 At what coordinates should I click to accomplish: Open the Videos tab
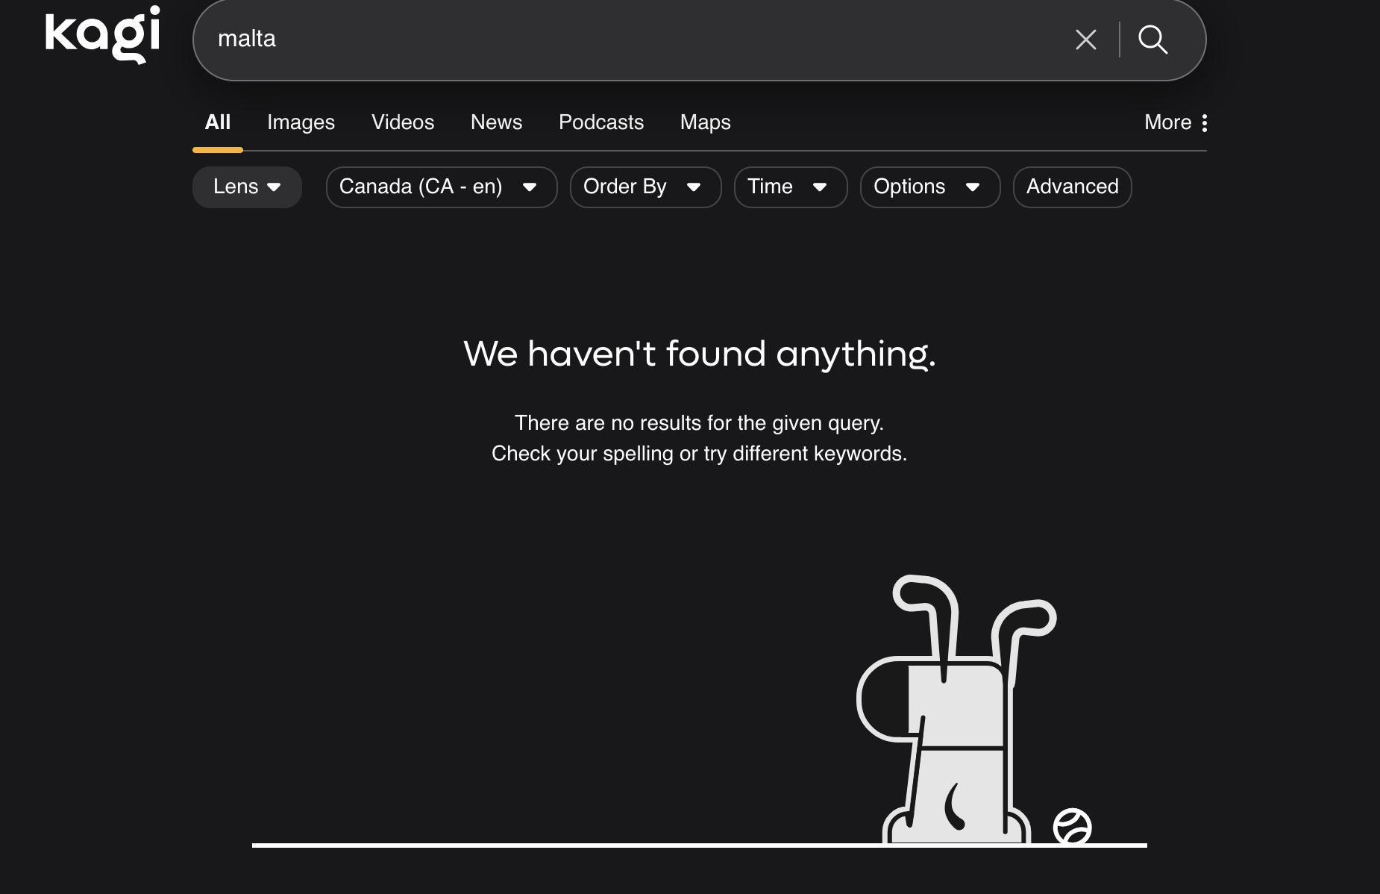[403, 122]
